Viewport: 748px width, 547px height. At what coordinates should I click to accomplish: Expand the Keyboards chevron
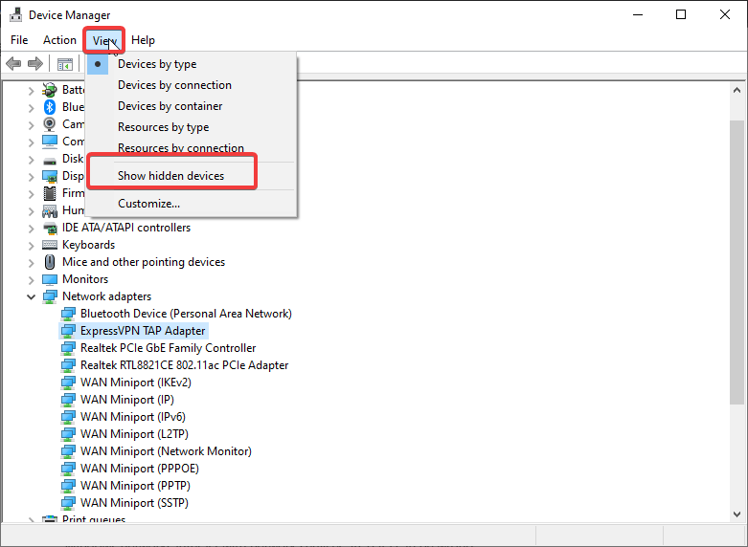[x=31, y=246]
